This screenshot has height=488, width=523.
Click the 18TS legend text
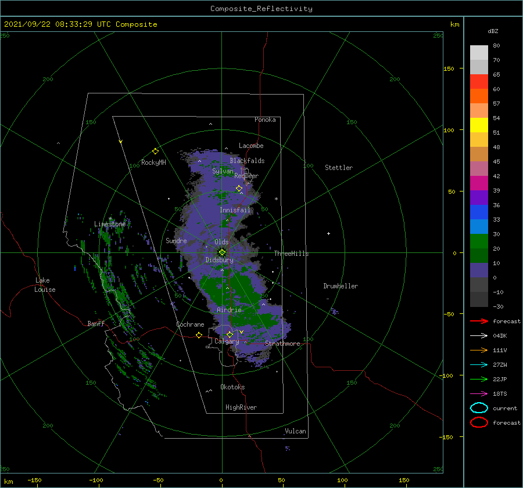(x=500, y=394)
